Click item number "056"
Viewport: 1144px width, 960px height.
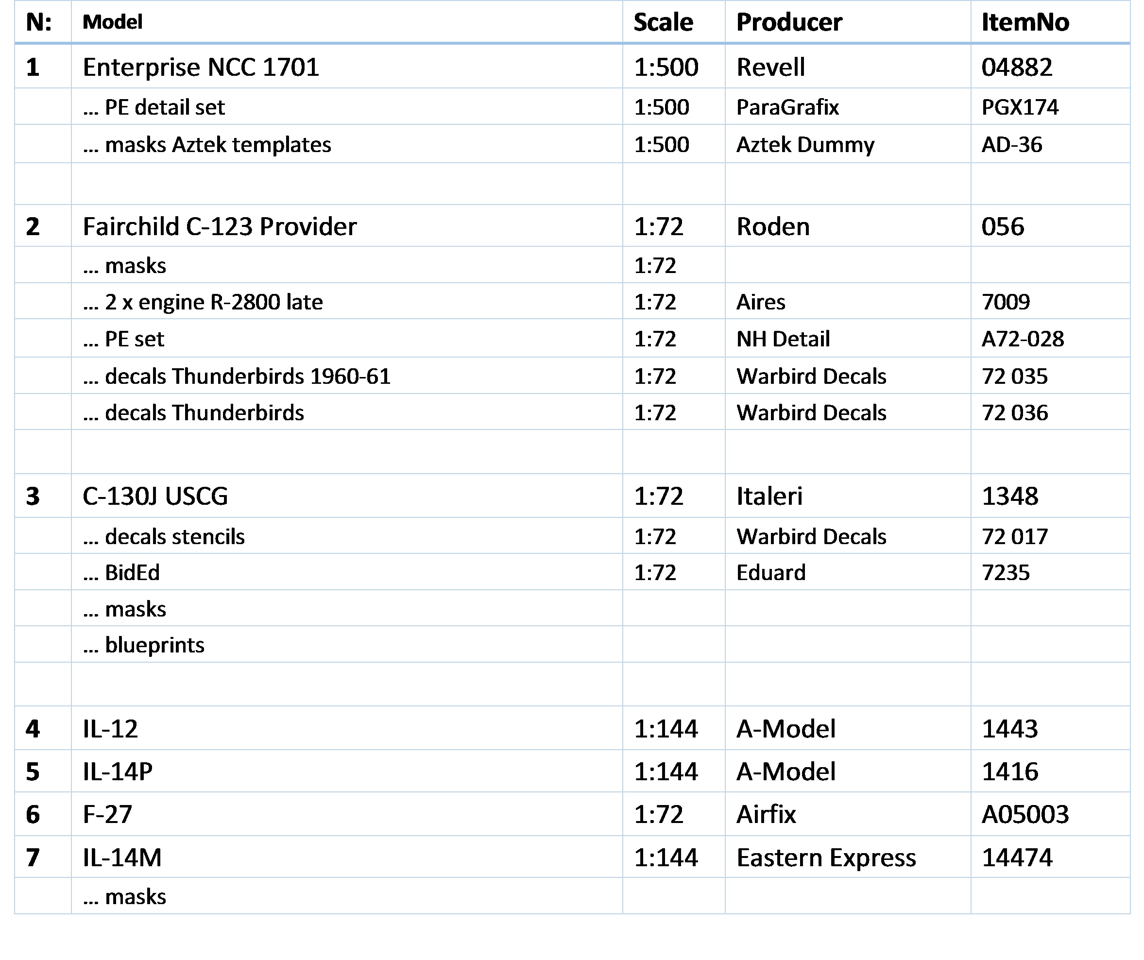coord(1002,226)
